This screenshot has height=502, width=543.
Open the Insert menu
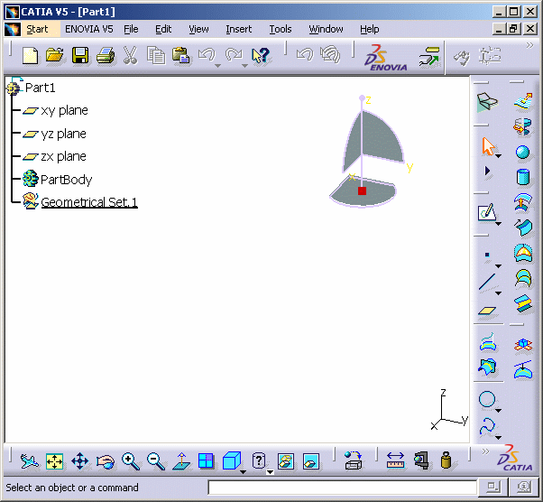tap(238, 29)
